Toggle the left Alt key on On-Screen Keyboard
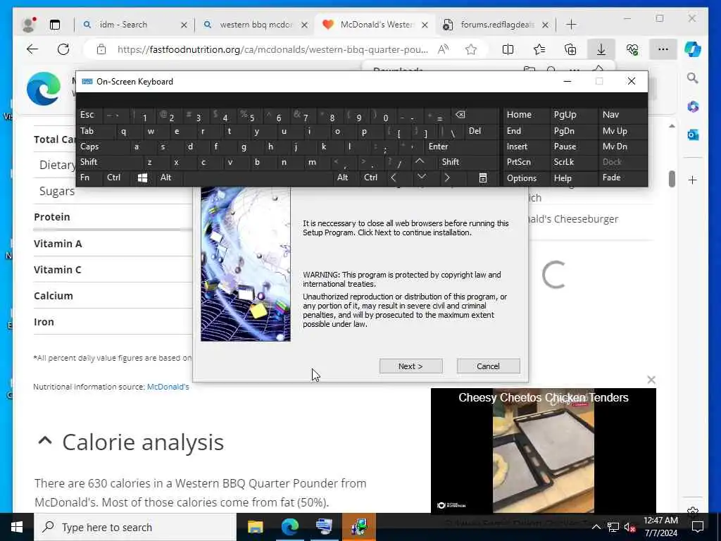721x541 pixels. coord(165,178)
